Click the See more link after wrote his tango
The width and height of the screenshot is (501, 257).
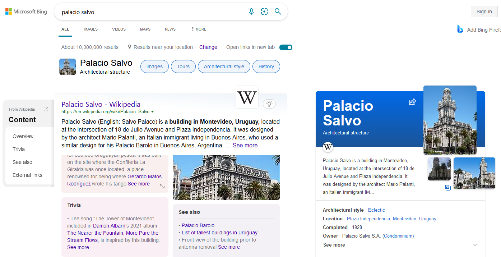pos(139,184)
